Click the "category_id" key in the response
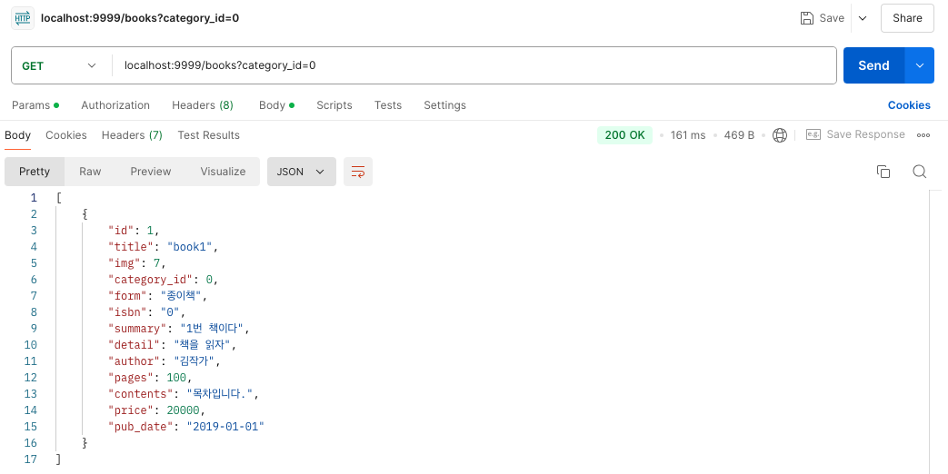The image size is (948, 474). click(150, 279)
